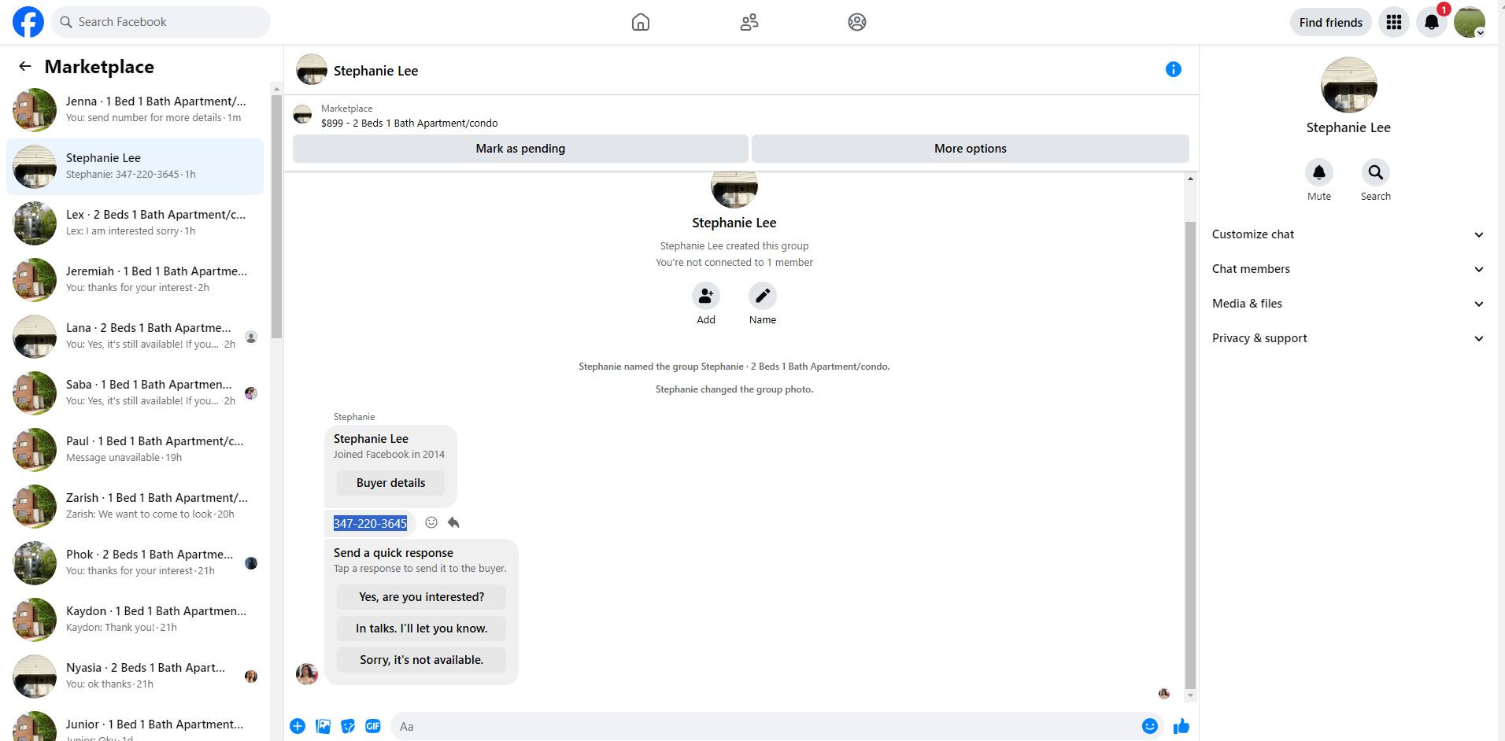Open Lex's 2 Beds 1 Bath conversation
This screenshot has height=741, width=1505.
tap(135, 223)
